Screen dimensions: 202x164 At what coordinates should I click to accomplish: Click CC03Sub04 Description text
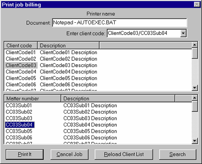tap(90, 125)
